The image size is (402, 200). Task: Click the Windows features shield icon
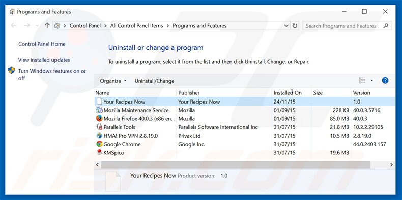pos(12,71)
